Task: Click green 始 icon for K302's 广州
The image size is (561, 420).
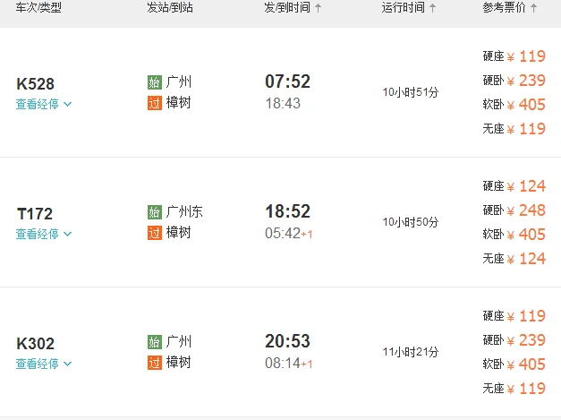Action: [x=154, y=342]
